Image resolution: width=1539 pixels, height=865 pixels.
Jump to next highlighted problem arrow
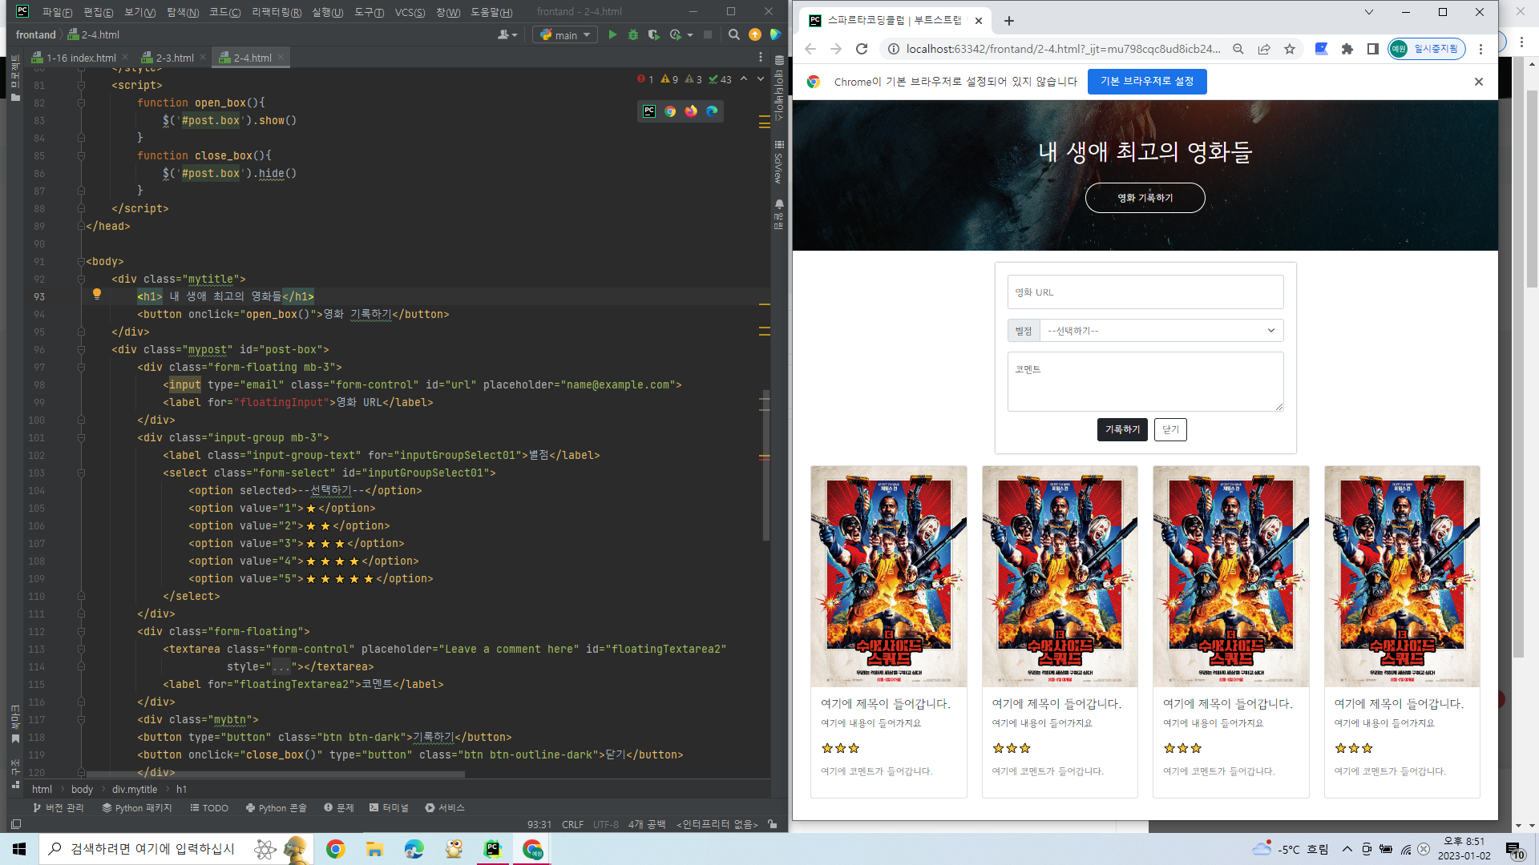point(761,78)
